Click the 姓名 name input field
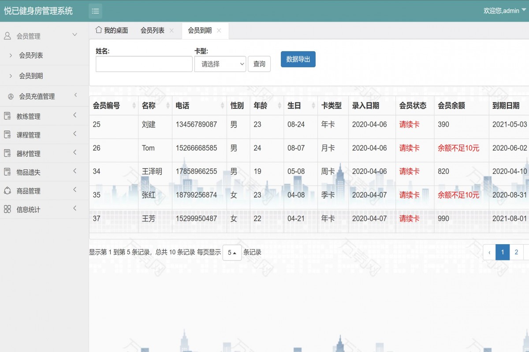Screen dimensions: 529x352 click(x=142, y=64)
